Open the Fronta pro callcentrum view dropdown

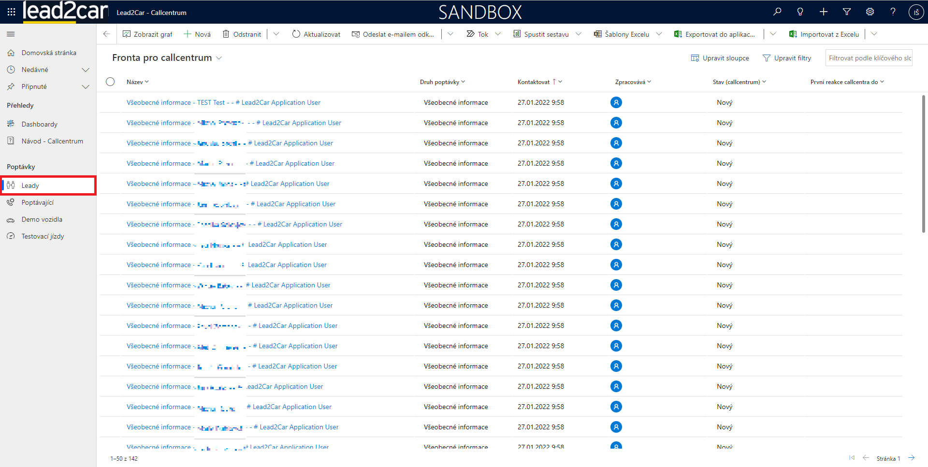pos(219,58)
